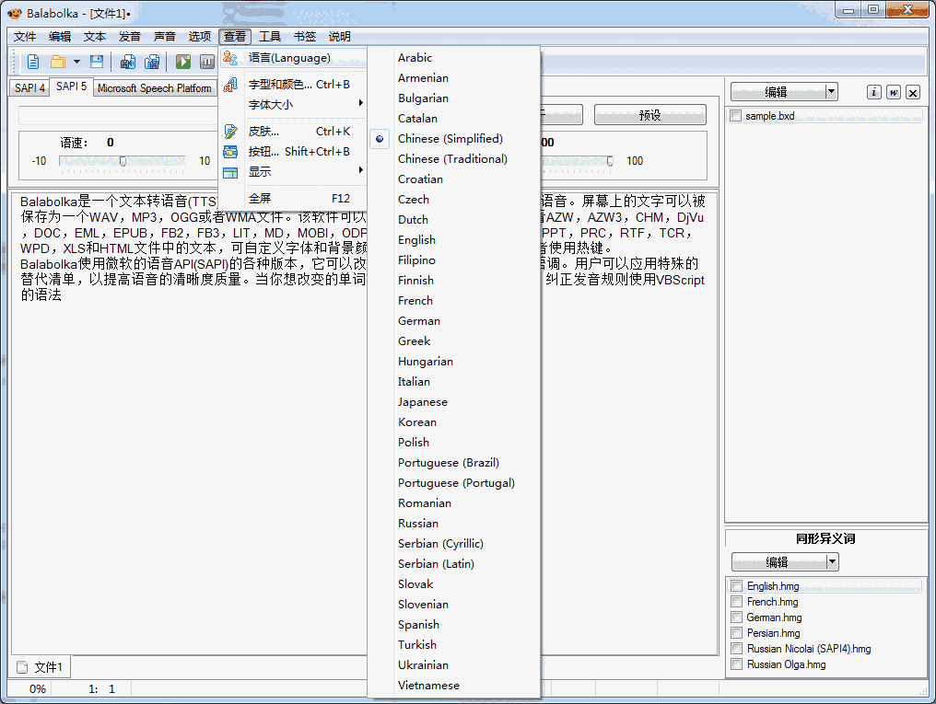The width and height of the screenshot is (936, 704).
Task: Open the 编辑 dropdown arrow under 同形异义词
Action: (832, 561)
